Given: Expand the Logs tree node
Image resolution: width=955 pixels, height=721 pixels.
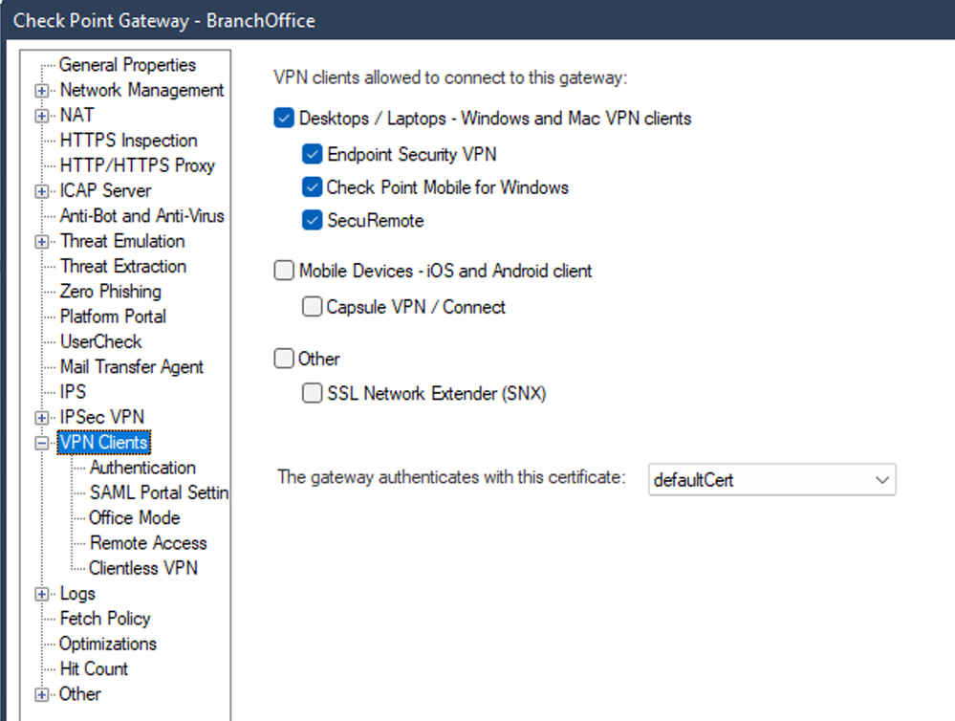Looking at the screenshot, I should 41,595.
